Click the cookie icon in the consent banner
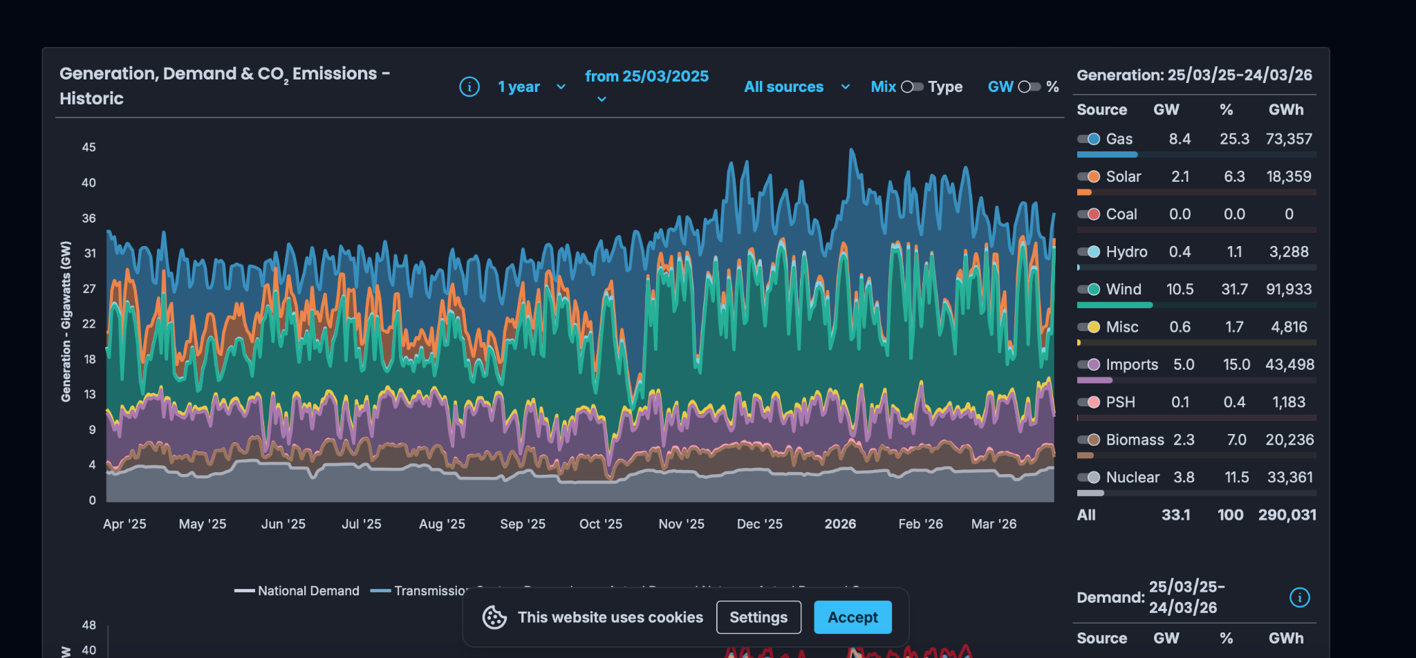Screen dimensions: 1416x658 point(494,617)
